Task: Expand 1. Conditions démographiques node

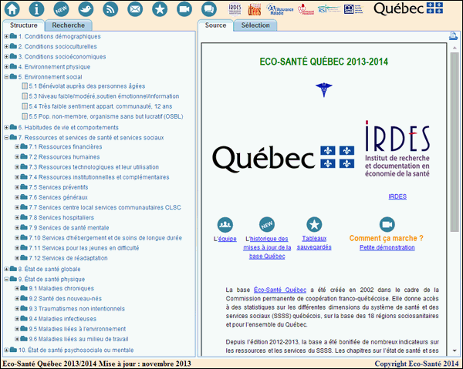Action: click(x=6, y=36)
